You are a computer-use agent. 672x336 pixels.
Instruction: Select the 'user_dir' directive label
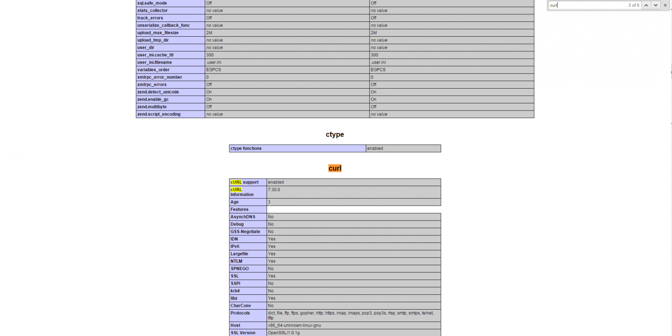click(146, 47)
